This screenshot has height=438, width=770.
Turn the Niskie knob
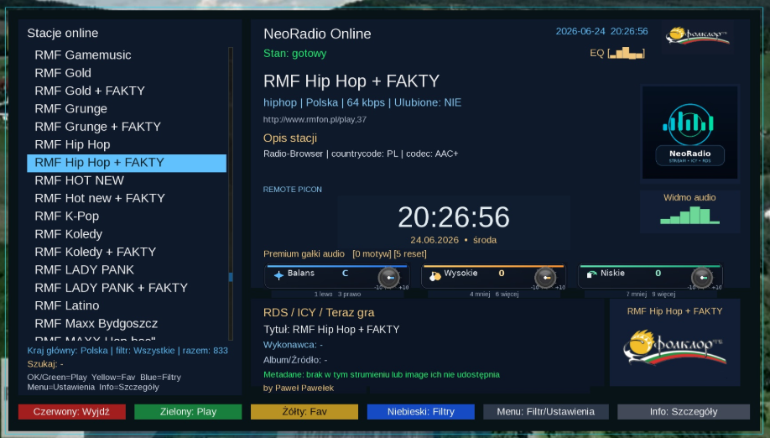702,278
